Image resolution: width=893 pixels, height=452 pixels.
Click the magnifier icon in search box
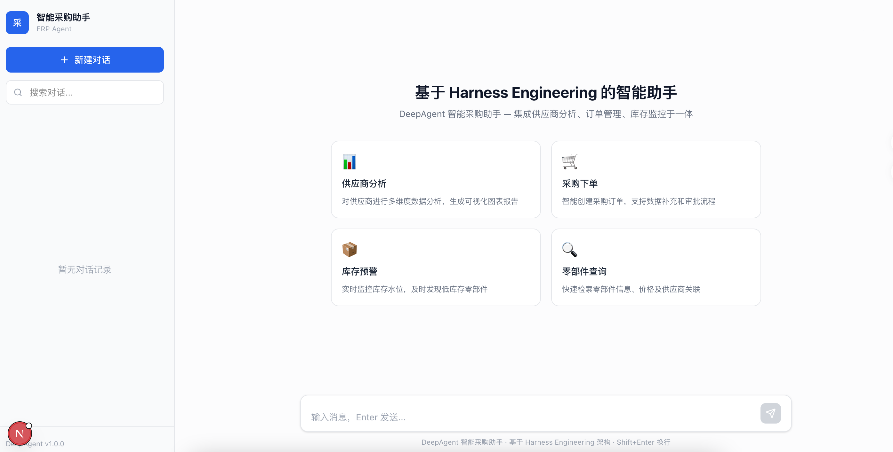pyautogui.click(x=18, y=92)
